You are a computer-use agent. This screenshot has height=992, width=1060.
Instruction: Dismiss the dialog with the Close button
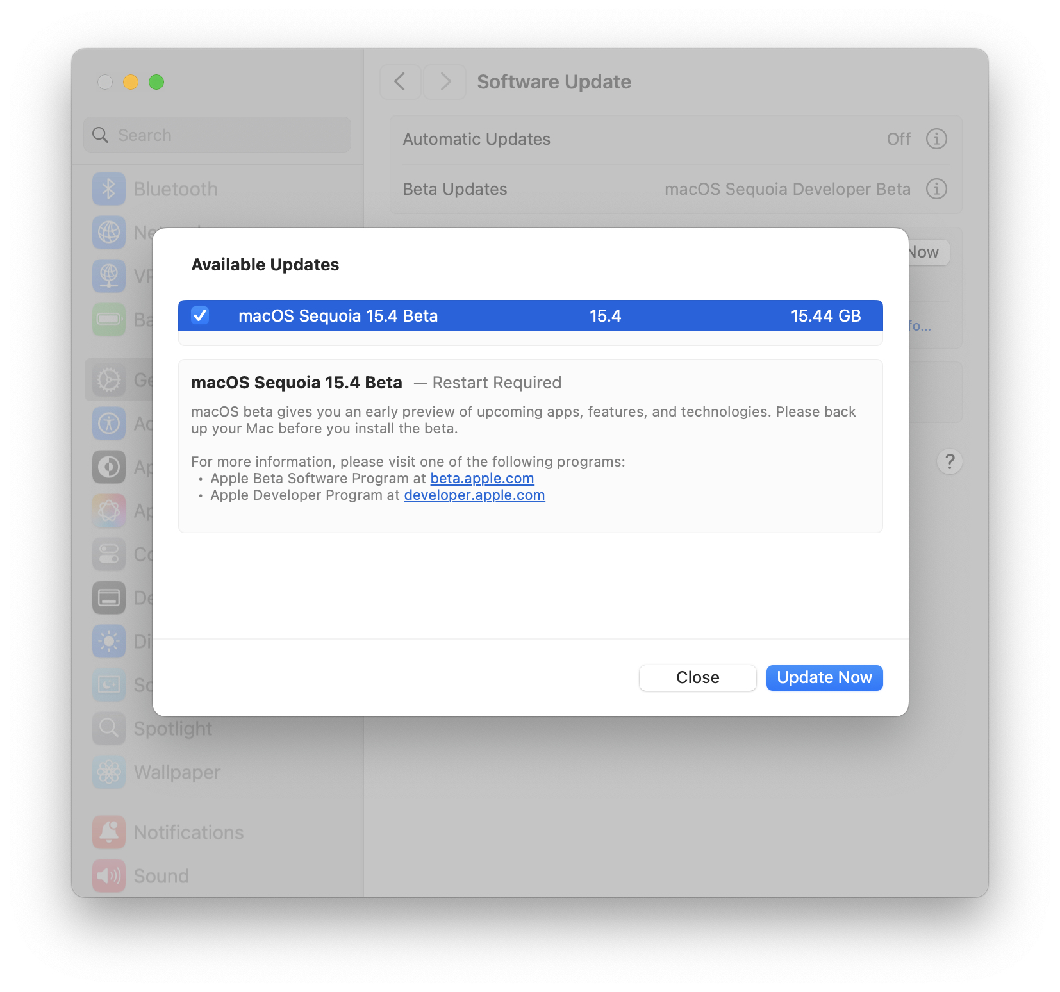point(697,677)
